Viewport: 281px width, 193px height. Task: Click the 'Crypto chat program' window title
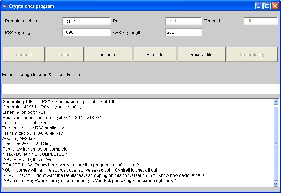click(x=31, y=6)
